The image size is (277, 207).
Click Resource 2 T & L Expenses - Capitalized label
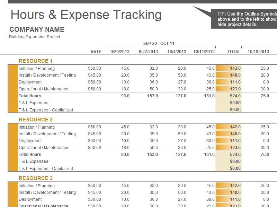(x=46, y=169)
